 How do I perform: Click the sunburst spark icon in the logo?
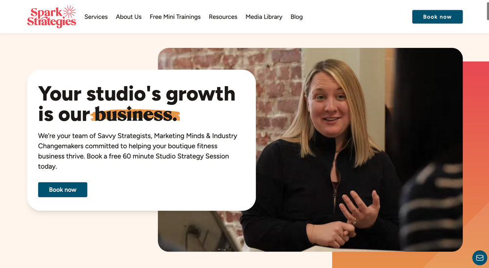point(69,12)
